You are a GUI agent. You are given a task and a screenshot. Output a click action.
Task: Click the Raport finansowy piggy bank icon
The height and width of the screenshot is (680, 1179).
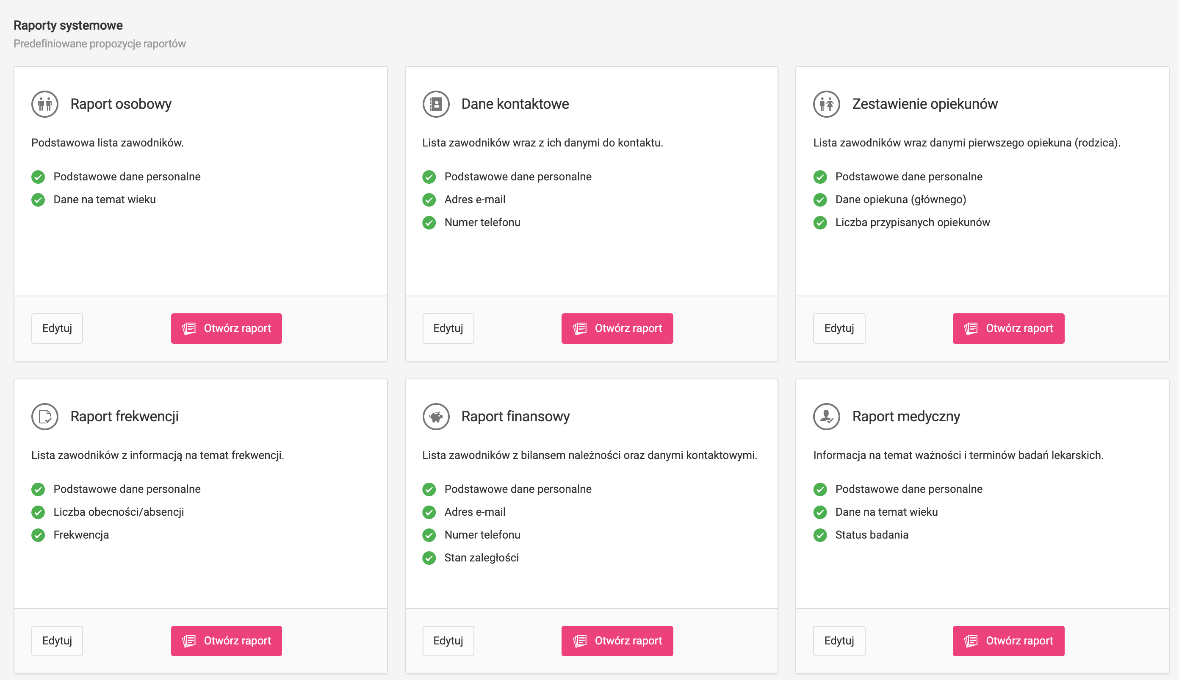[436, 416]
